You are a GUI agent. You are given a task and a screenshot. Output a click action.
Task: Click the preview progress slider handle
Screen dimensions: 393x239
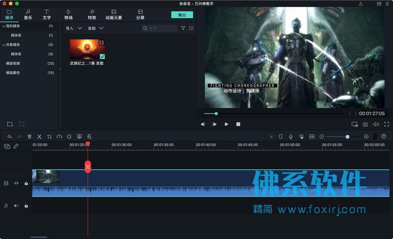click(x=216, y=114)
